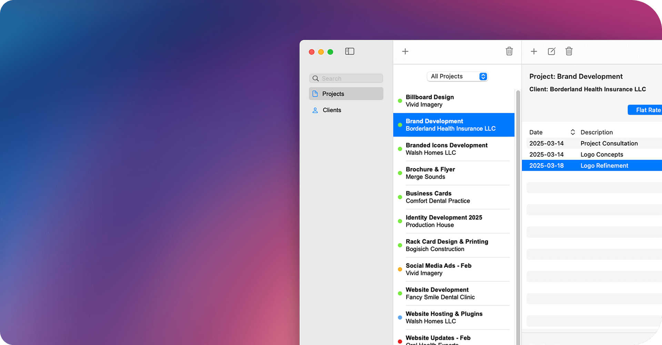Edit the selected entry with pencil icon
662x345 pixels.
(552, 51)
